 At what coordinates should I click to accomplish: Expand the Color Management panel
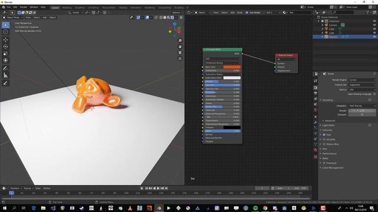click(333, 168)
